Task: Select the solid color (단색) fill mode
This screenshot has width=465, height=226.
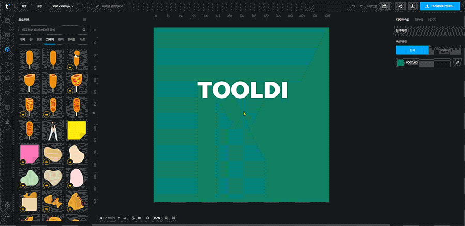Action: click(412, 50)
